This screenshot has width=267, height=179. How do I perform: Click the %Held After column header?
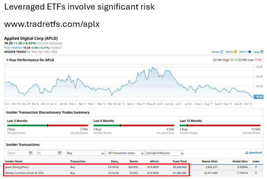(240, 162)
